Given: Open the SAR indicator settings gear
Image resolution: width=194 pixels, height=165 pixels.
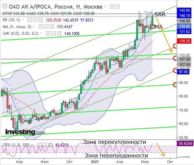Looking at the screenshot, I should (x=54, y=33).
